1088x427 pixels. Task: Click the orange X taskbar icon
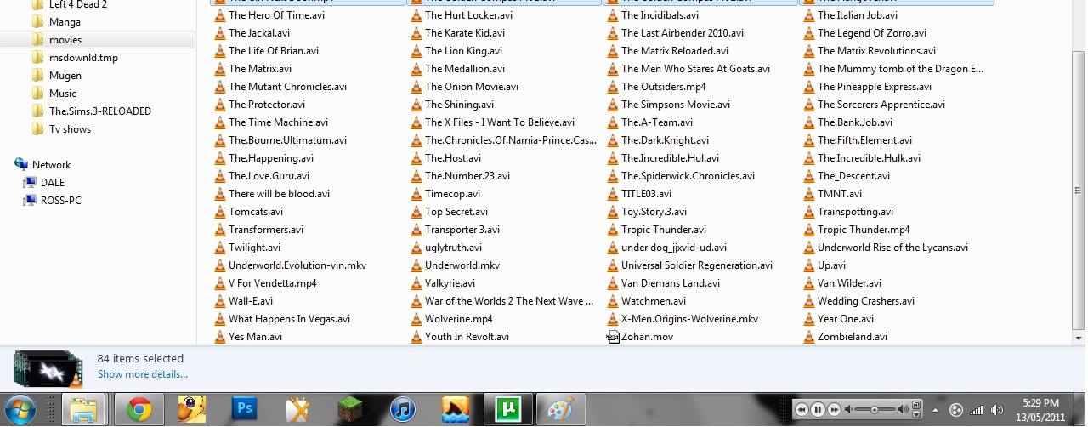click(x=297, y=410)
